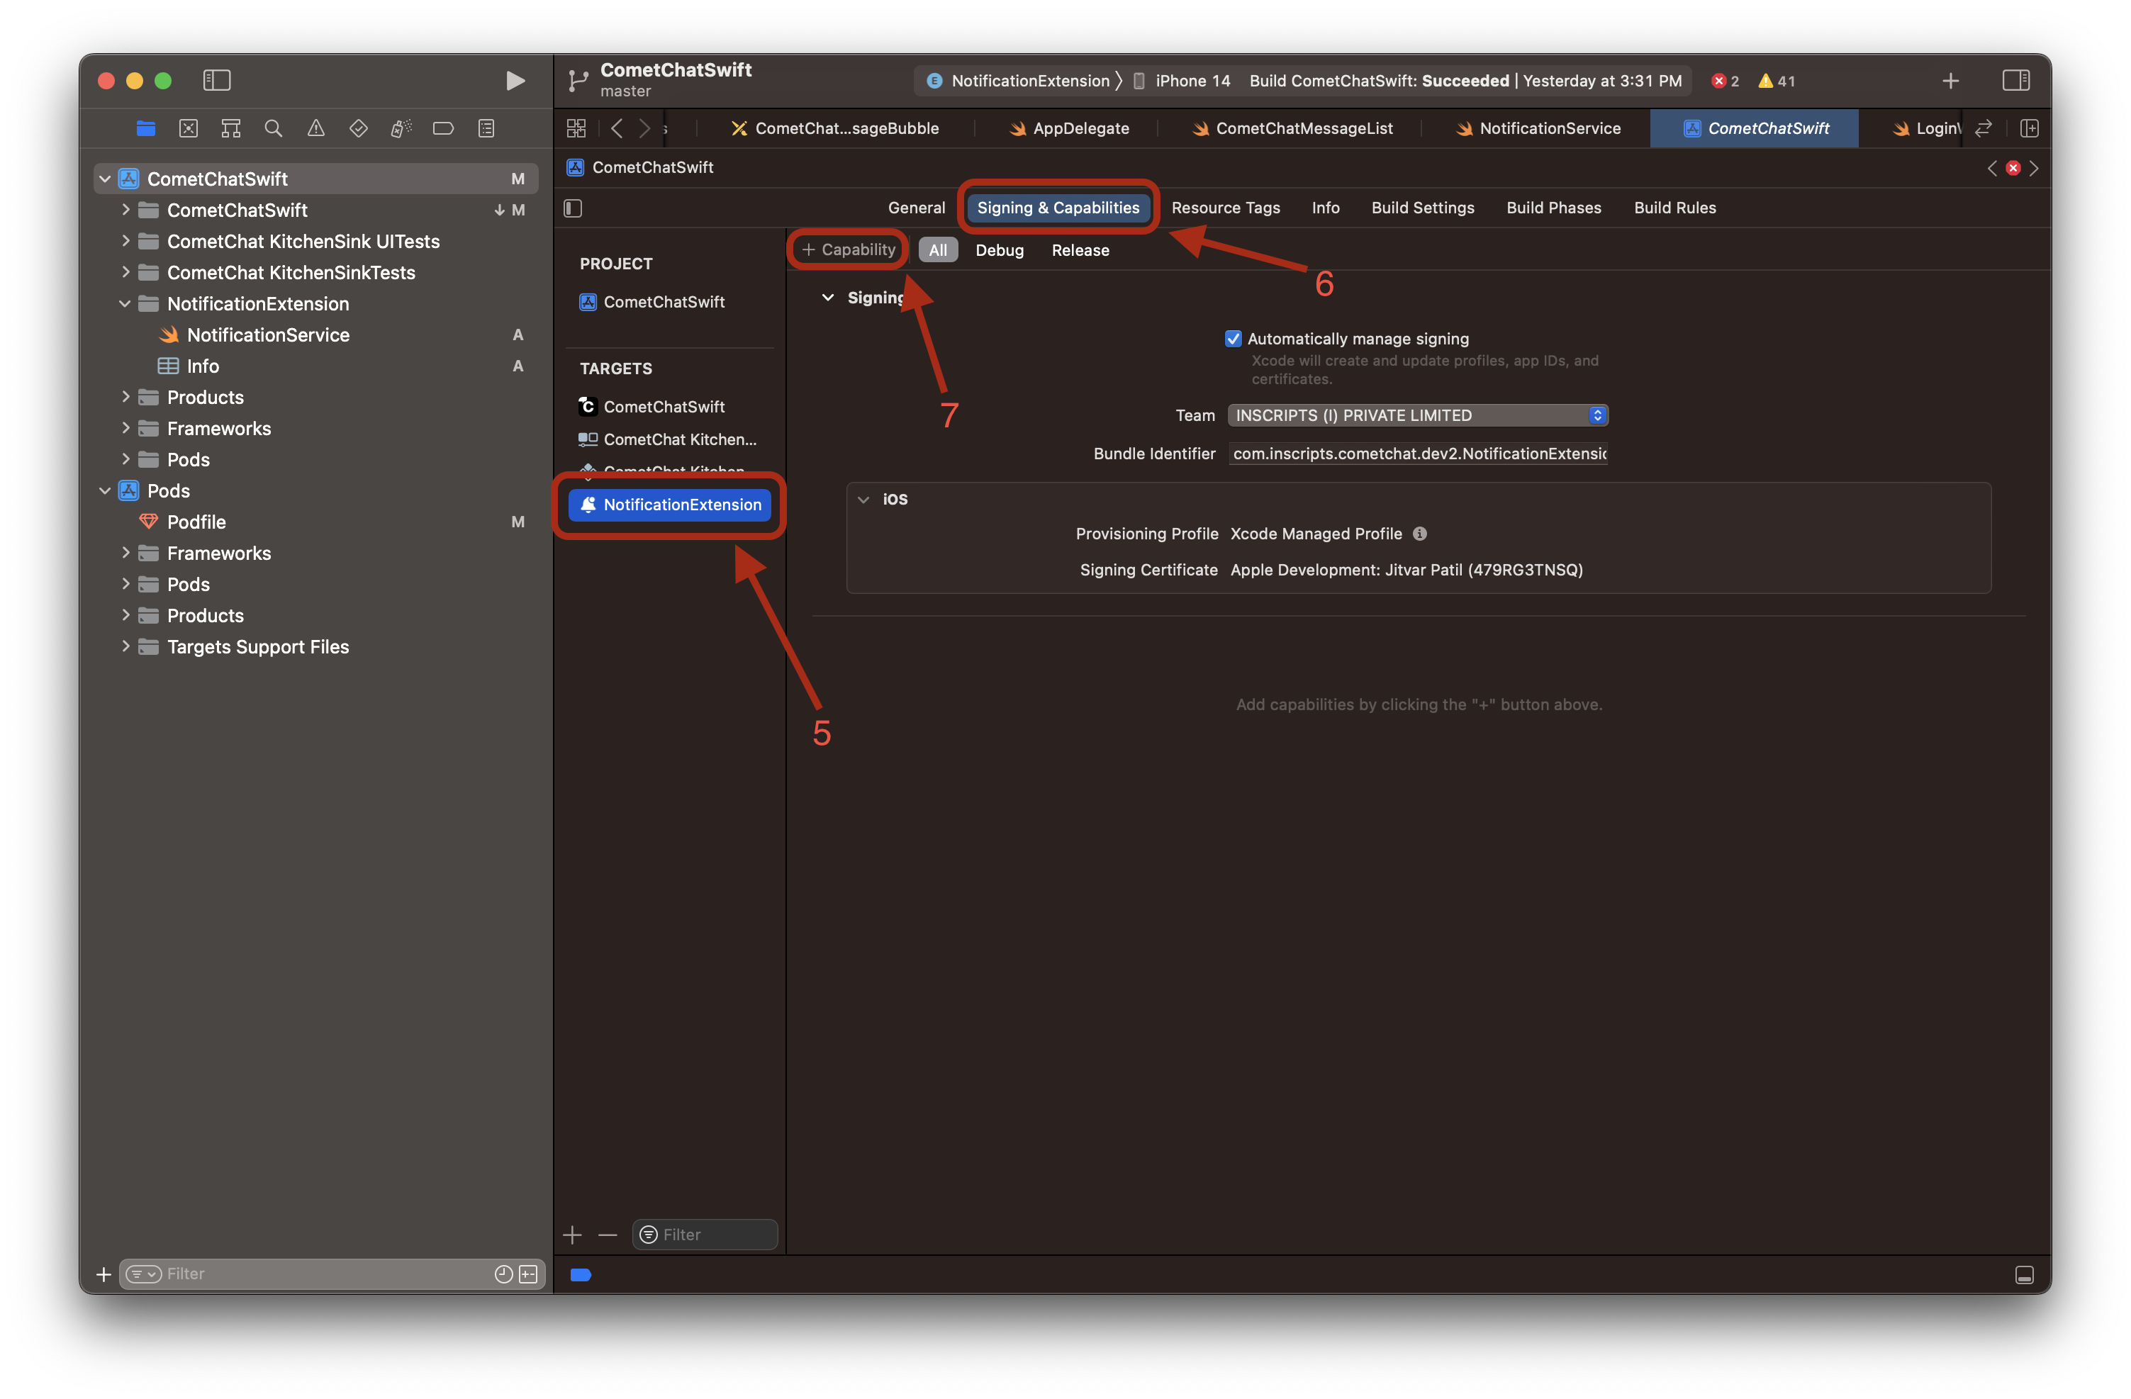Hide the navigator sidebar toggle
The image size is (2131, 1399).
pos(217,81)
